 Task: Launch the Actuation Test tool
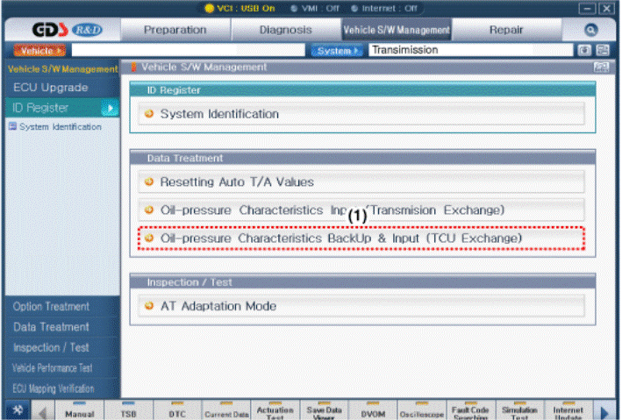coord(275,410)
